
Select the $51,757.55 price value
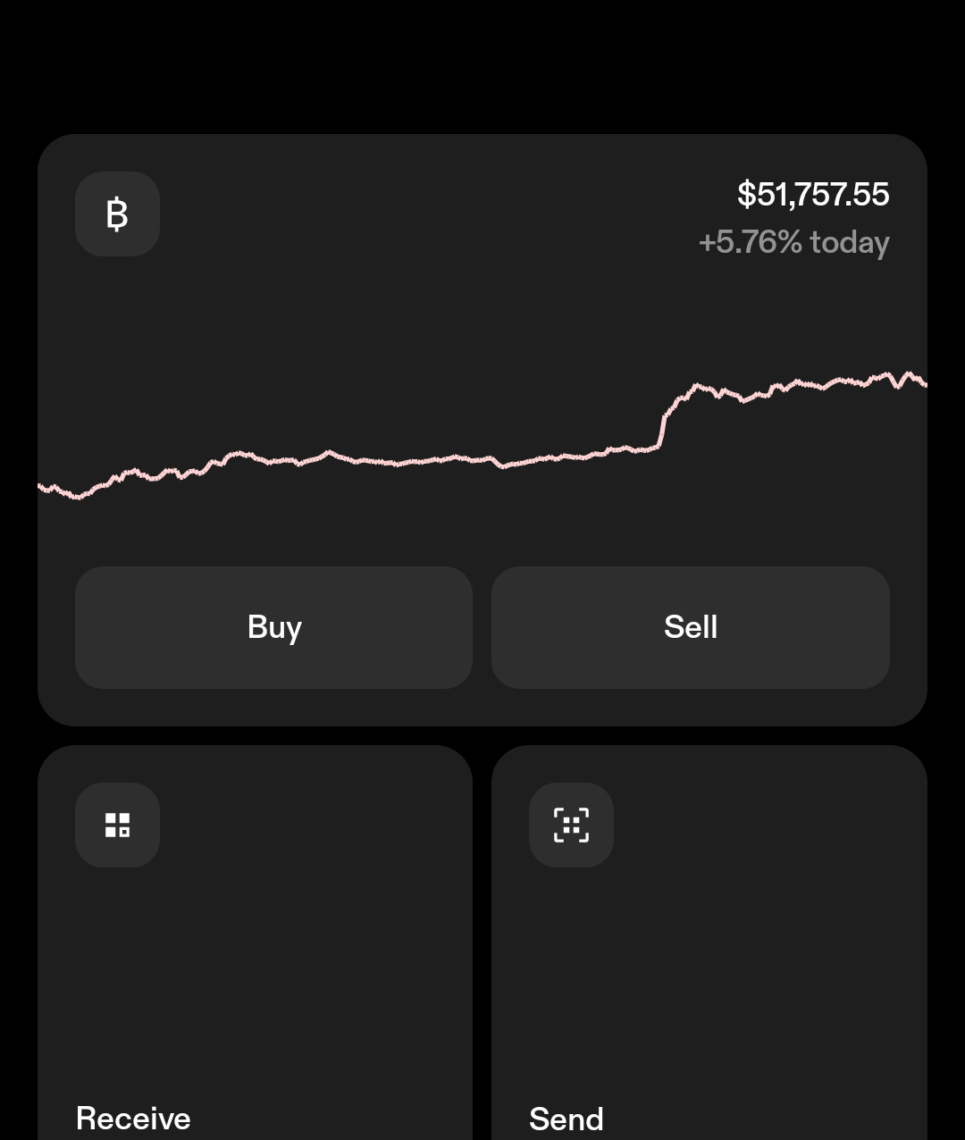812,195
